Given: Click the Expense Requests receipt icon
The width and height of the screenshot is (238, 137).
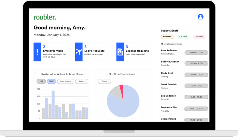Looking at the screenshot, I should [120, 52].
